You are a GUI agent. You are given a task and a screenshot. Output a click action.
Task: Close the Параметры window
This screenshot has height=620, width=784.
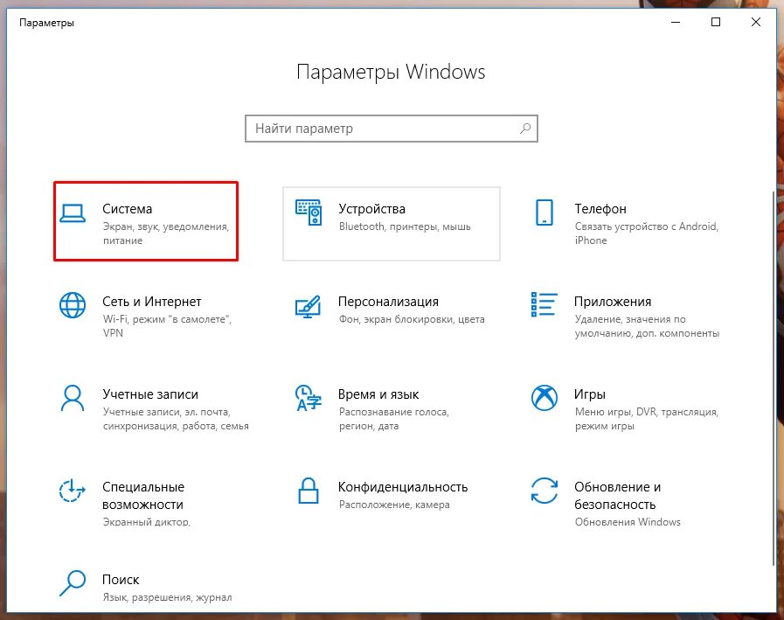(x=755, y=22)
